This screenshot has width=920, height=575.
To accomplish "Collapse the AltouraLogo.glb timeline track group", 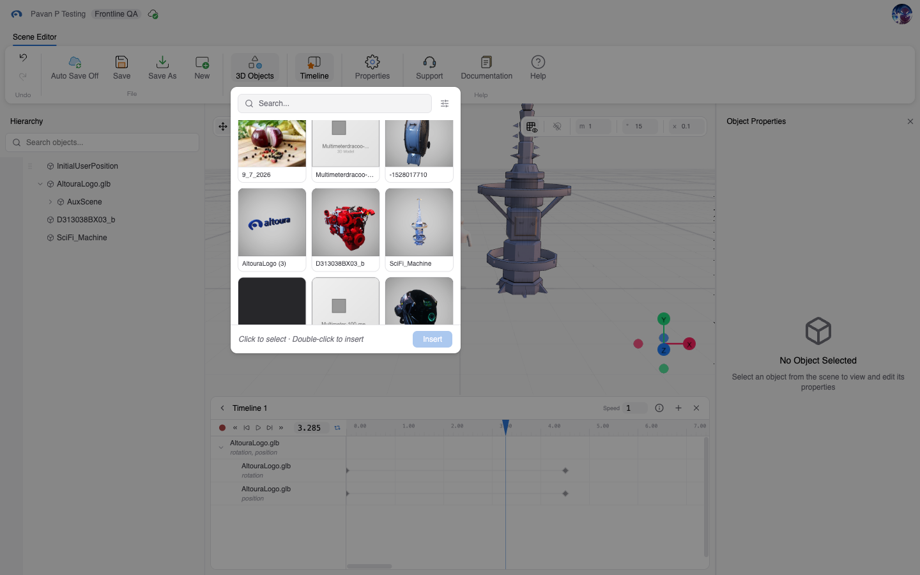I will point(221,448).
